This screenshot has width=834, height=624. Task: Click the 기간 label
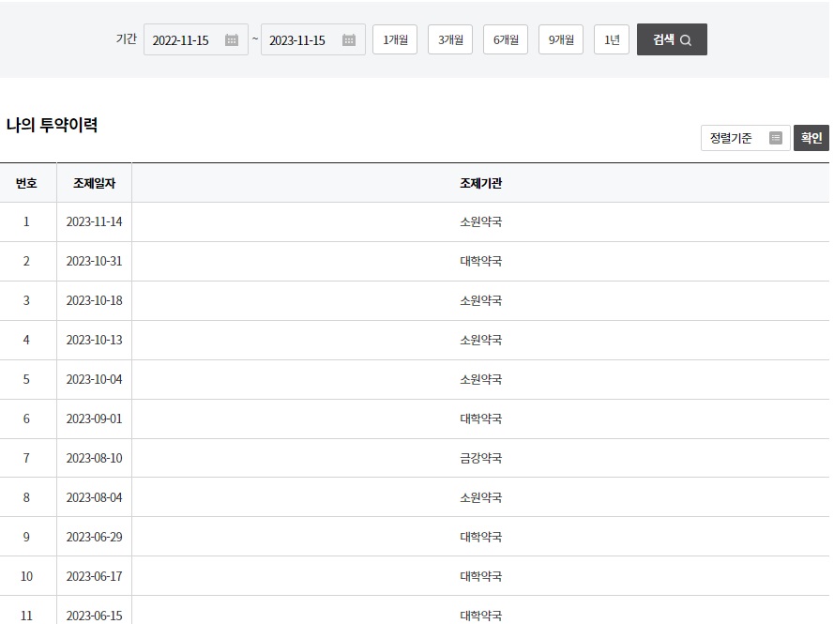click(x=127, y=38)
